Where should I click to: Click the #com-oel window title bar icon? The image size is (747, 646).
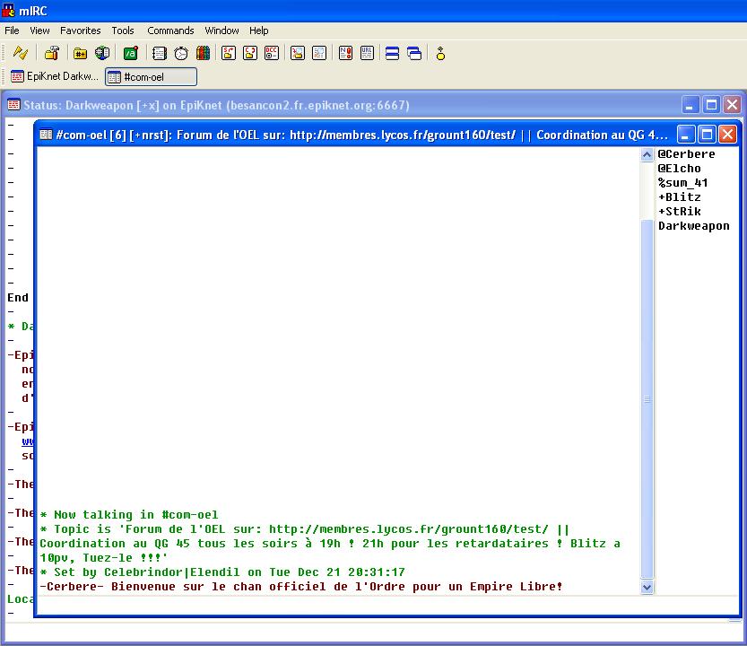47,135
